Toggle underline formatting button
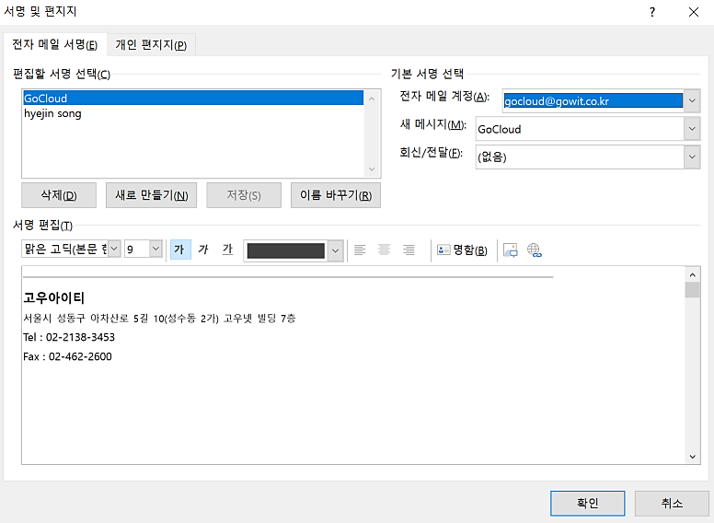Screen dimensions: 714x523 [x=227, y=250]
